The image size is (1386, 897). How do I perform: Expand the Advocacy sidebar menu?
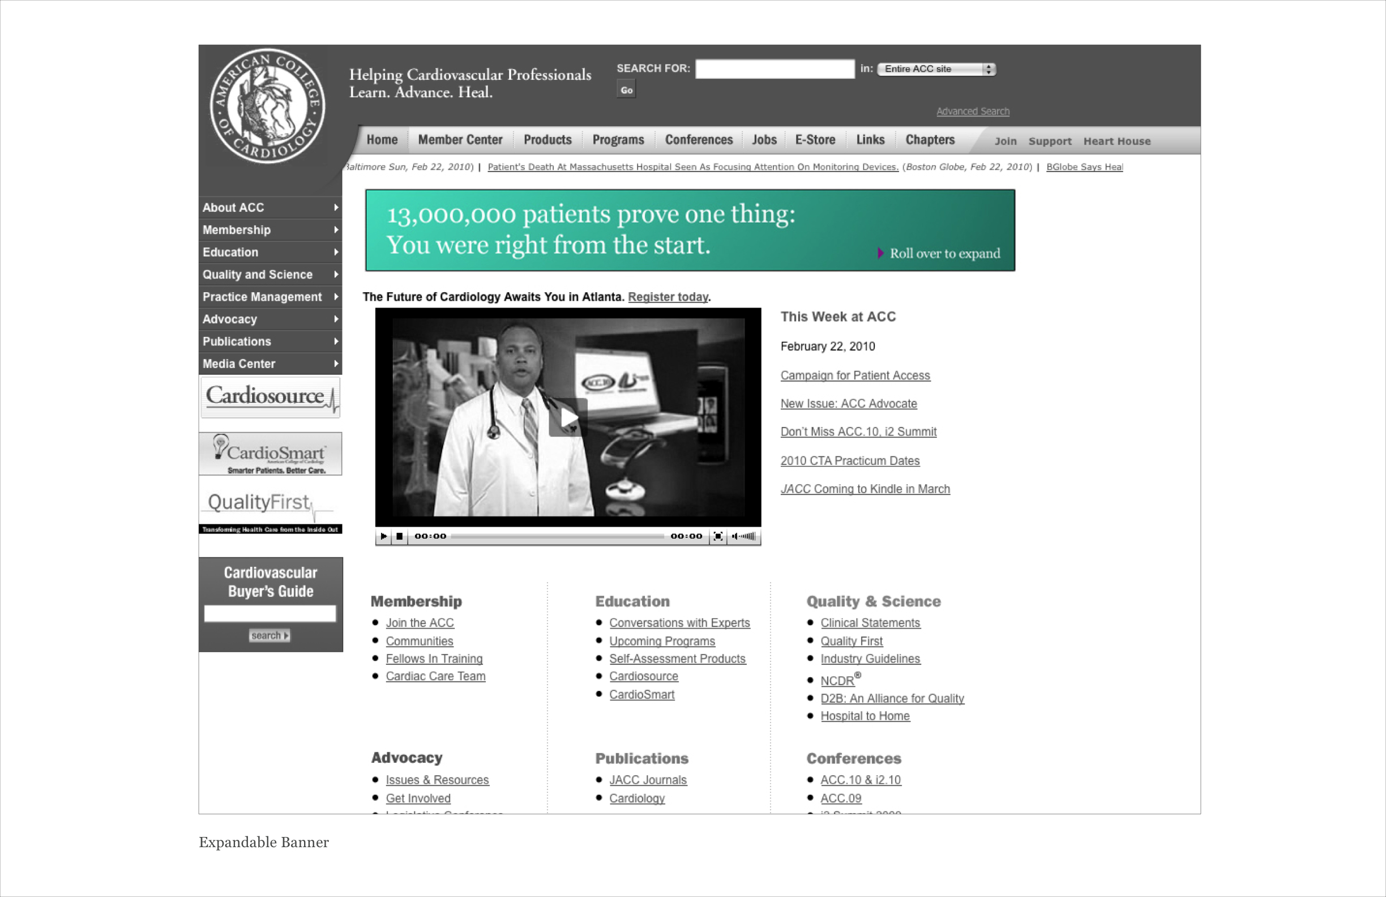[270, 319]
